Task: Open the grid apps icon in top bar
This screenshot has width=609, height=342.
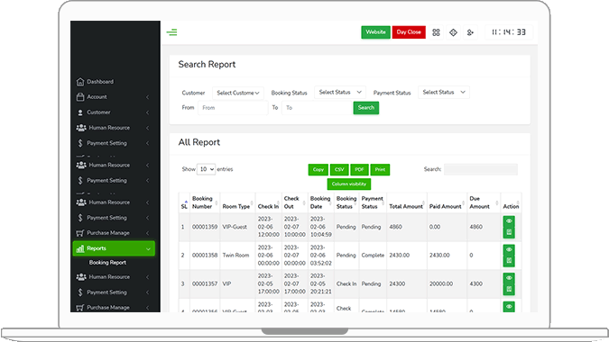Action: [436, 32]
